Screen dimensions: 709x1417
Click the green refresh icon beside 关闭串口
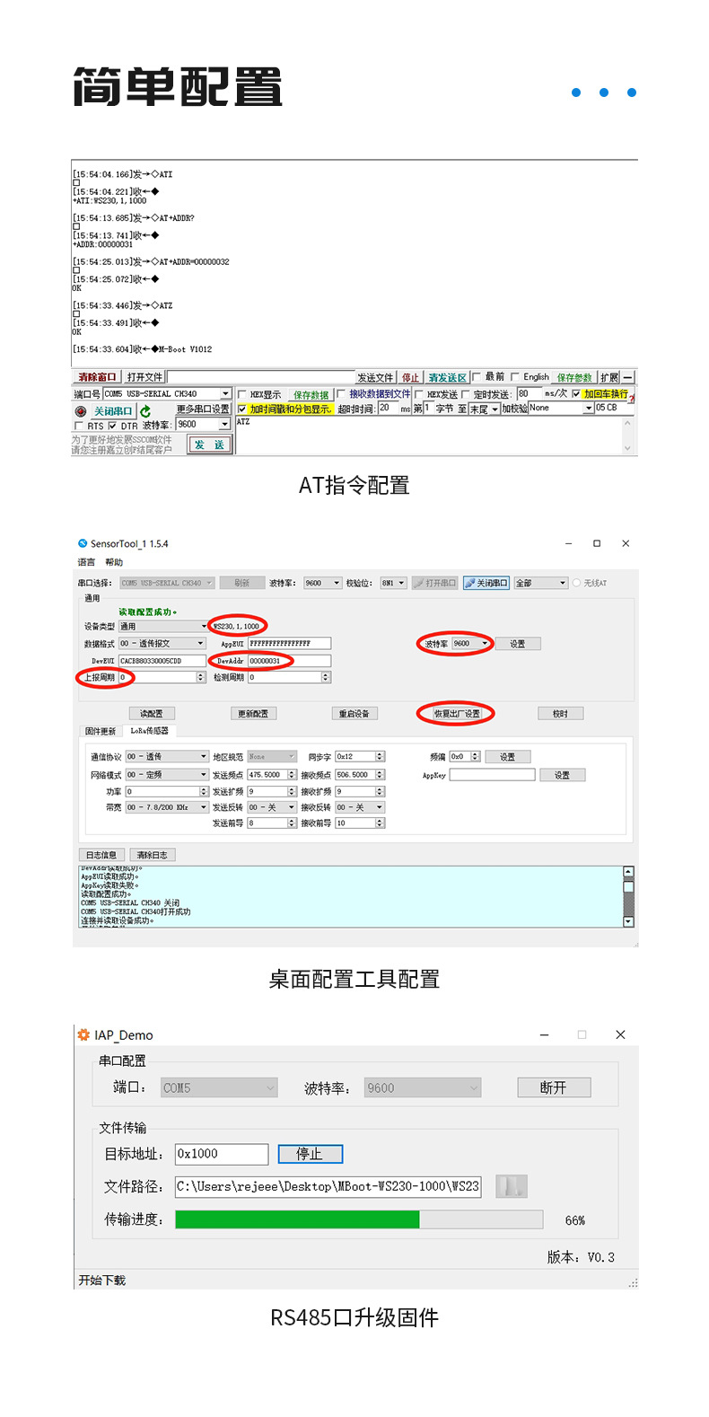point(145,410)
